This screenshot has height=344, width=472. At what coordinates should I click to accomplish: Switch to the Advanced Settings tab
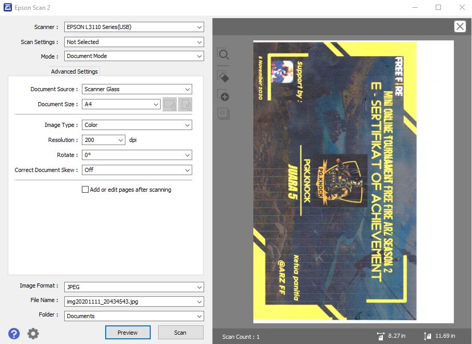click(75, 71)
